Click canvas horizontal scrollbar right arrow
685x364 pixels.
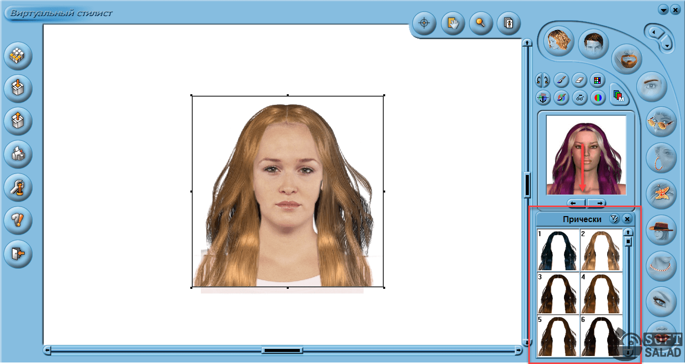tap(519, 349)
